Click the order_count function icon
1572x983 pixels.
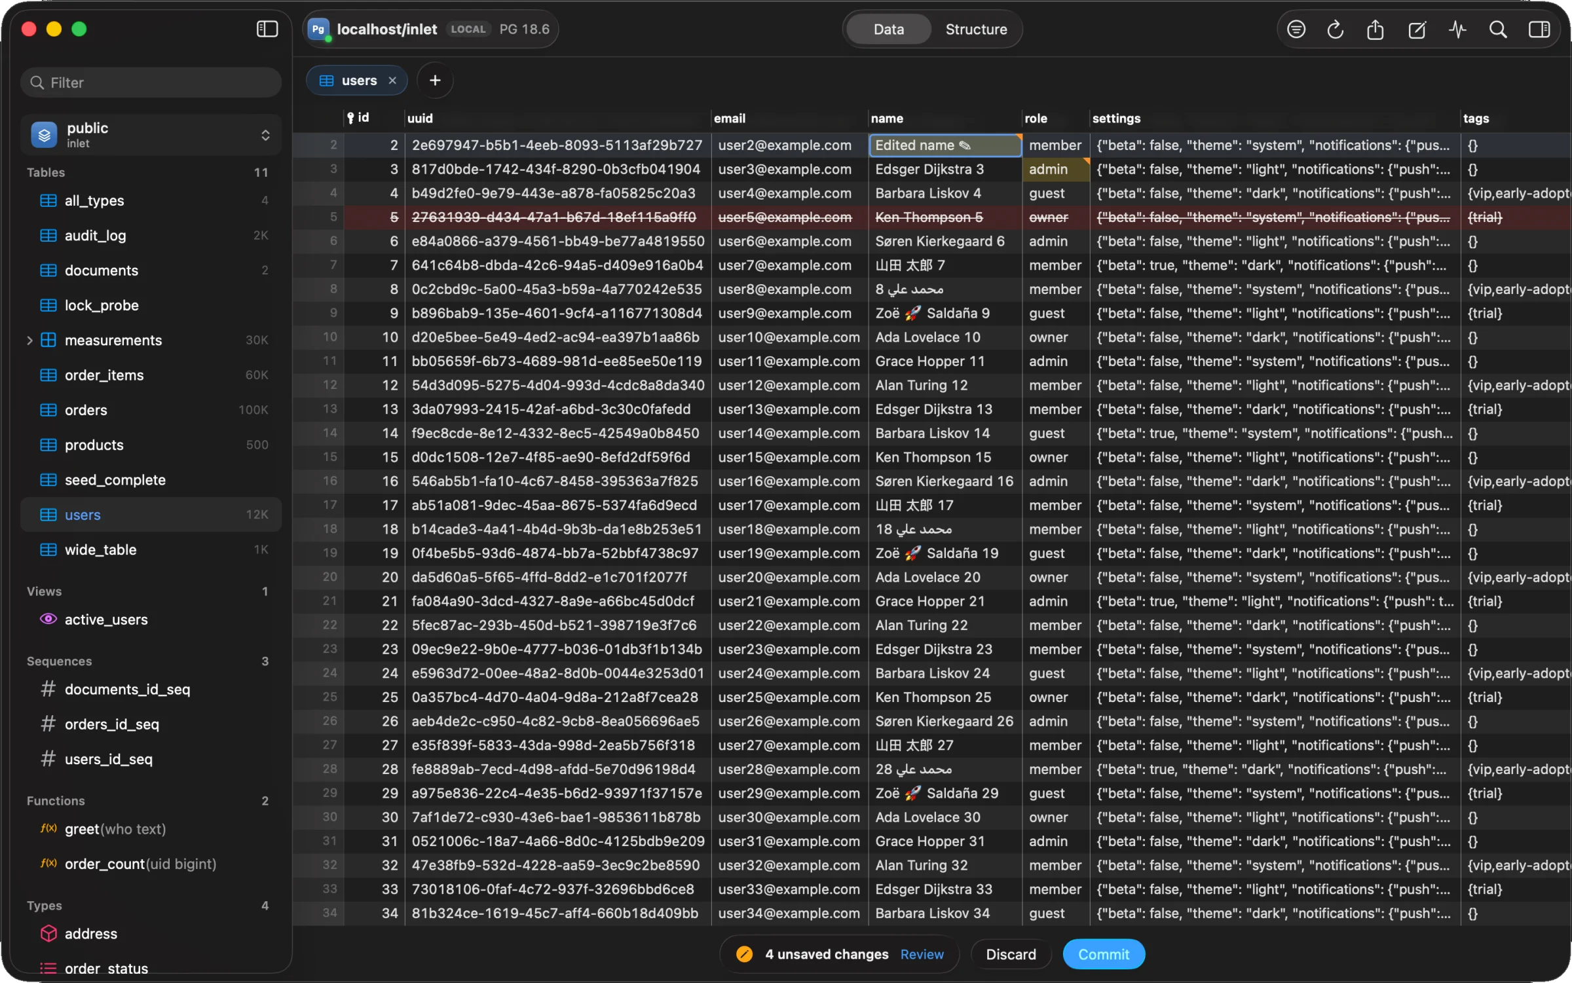tap(48, 863)
